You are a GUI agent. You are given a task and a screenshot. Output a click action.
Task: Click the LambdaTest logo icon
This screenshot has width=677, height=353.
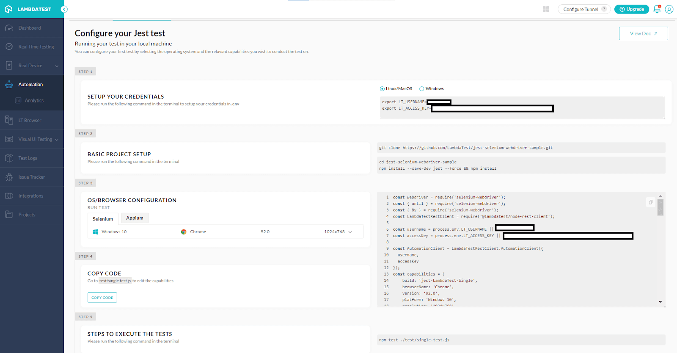(8, 9)
